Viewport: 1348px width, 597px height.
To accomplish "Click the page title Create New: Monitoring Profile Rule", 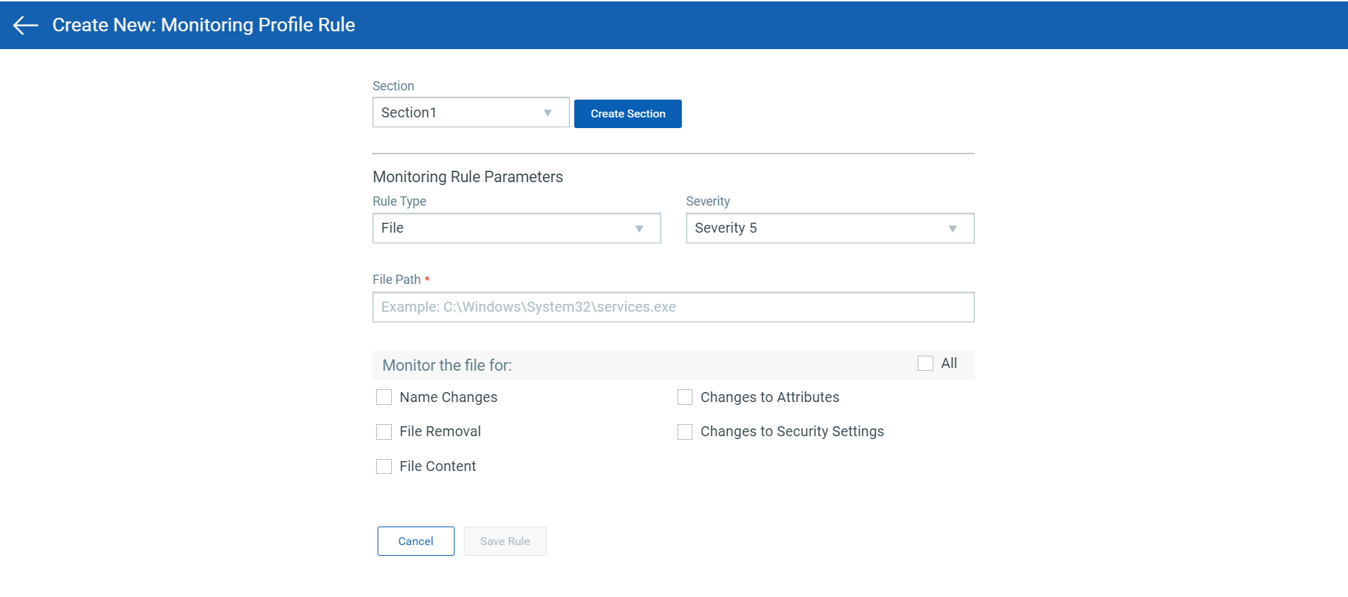I will point(204,25).
